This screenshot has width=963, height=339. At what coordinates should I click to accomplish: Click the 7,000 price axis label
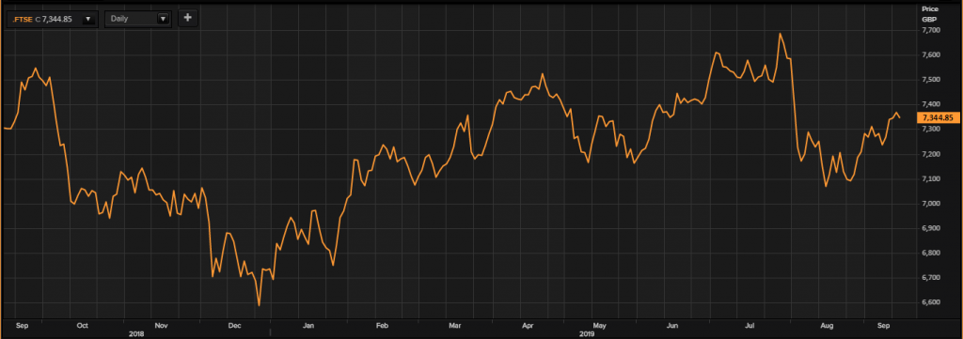pos(932,204)
